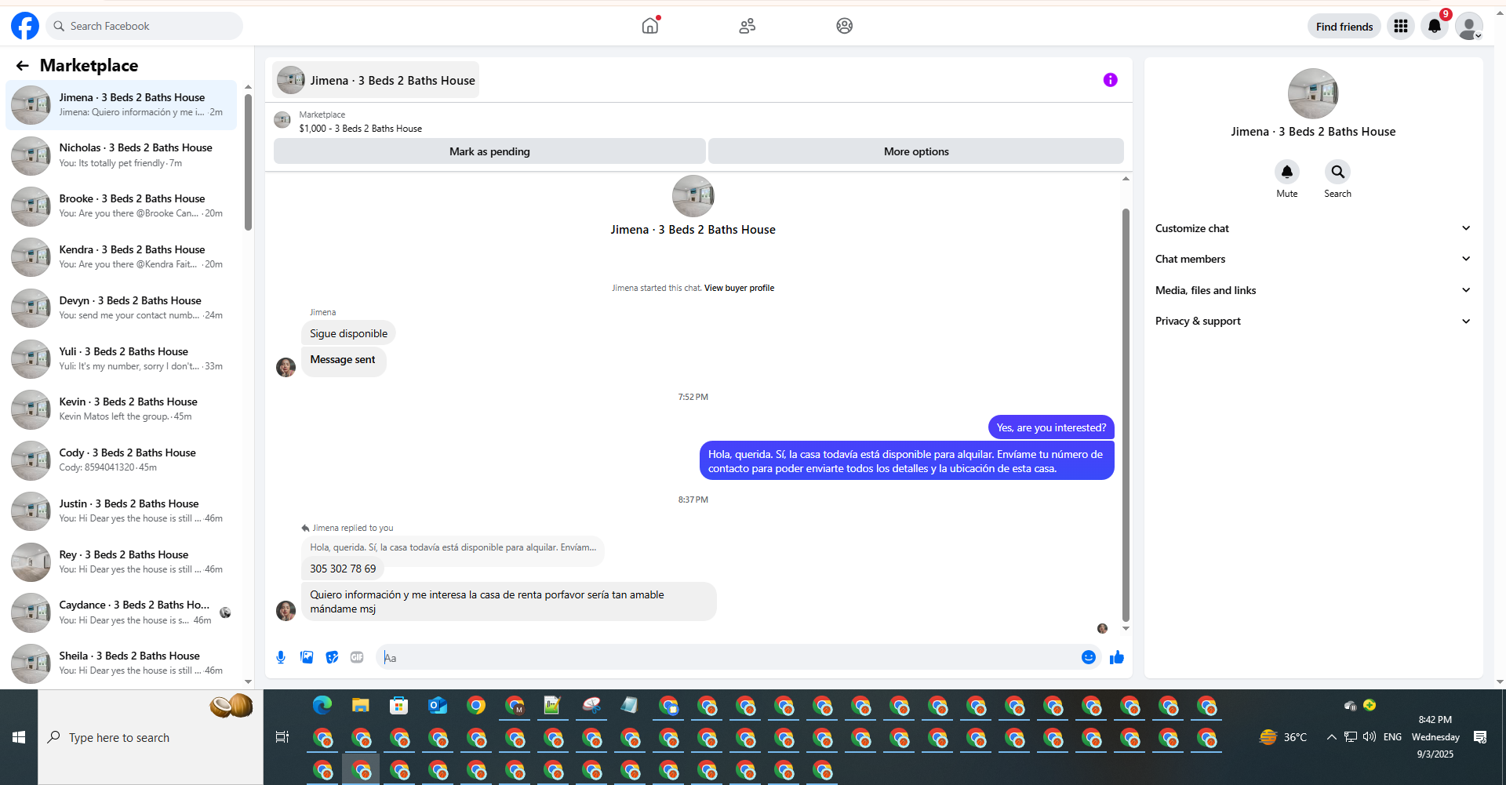Viewport: 1506px width, 785px height.
Task: Click the Windows Type here to search box
Action: coord(151,737)
